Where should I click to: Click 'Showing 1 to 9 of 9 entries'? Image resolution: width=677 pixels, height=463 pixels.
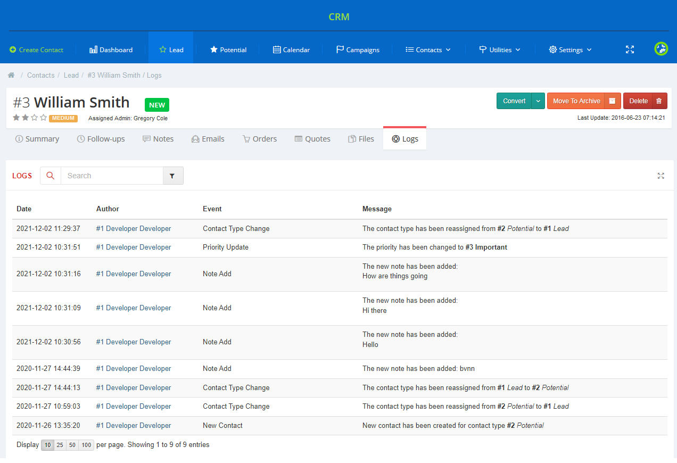pos(168,444)
